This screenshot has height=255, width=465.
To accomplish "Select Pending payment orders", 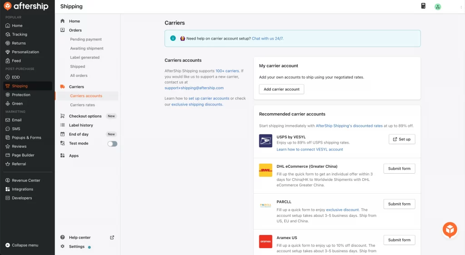I will [x=86, y=39].
